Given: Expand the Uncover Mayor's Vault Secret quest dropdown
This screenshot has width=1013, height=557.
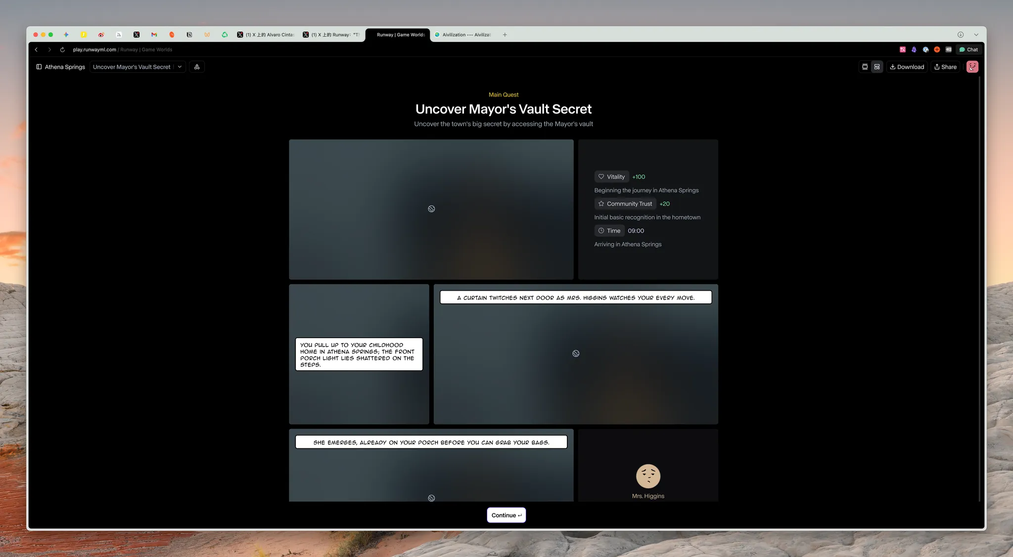Looking at the screenshot, I should pos(180,67).
